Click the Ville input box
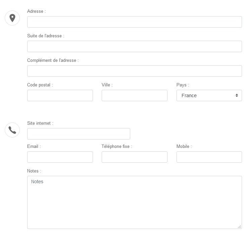The image size is (244, 235). 135,95
